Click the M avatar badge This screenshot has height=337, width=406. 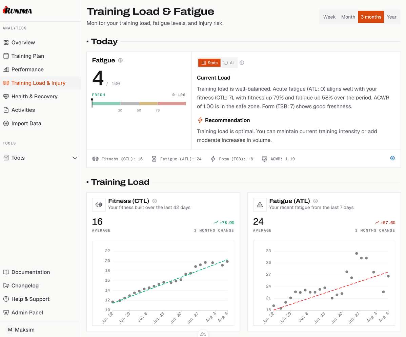(x=10, y=330)
